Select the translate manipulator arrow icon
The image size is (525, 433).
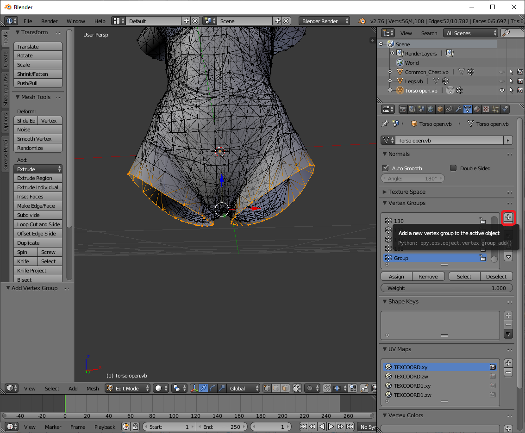click(203, 388)
